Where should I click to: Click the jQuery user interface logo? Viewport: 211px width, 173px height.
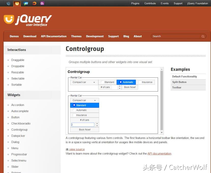pyautogui.click(x=28, y=20)
